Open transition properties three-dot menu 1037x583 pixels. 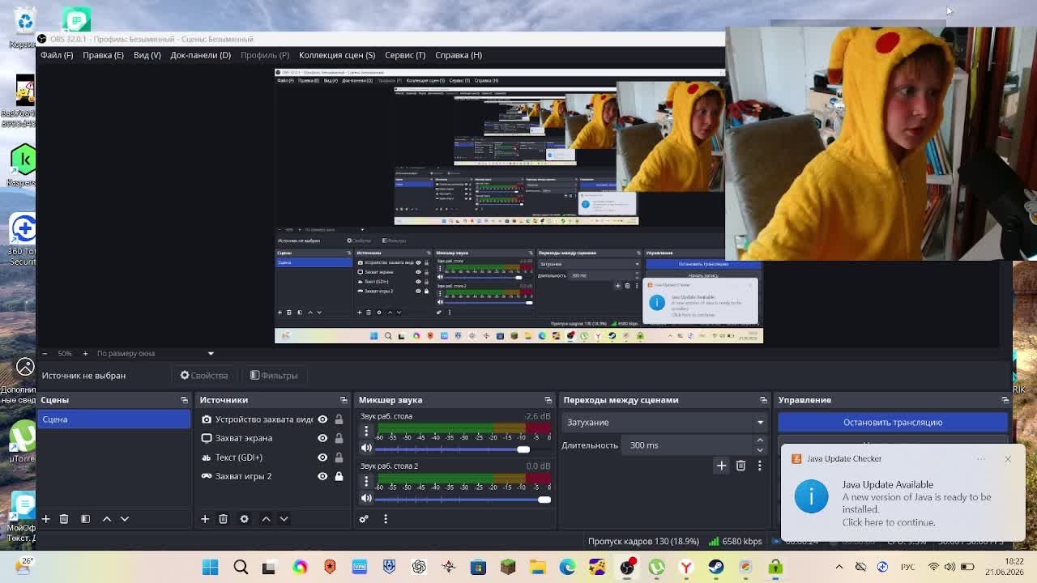(760, 466)
